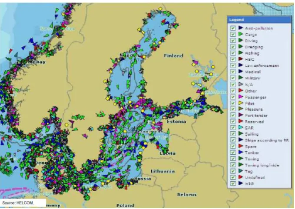Click the Spare red legend icon
This screenshot has width=295, height=209.
coord(241,146)
